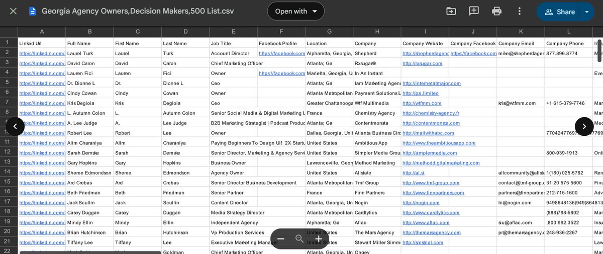Click the 'Hutchinson' last name cell
Image resolution: width=603 pixels, height=254 pixels.
185,232
